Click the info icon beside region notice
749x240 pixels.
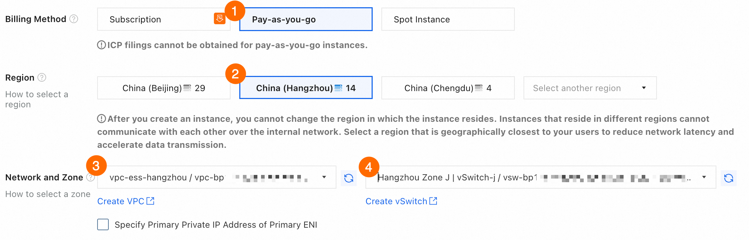(102, 119)
